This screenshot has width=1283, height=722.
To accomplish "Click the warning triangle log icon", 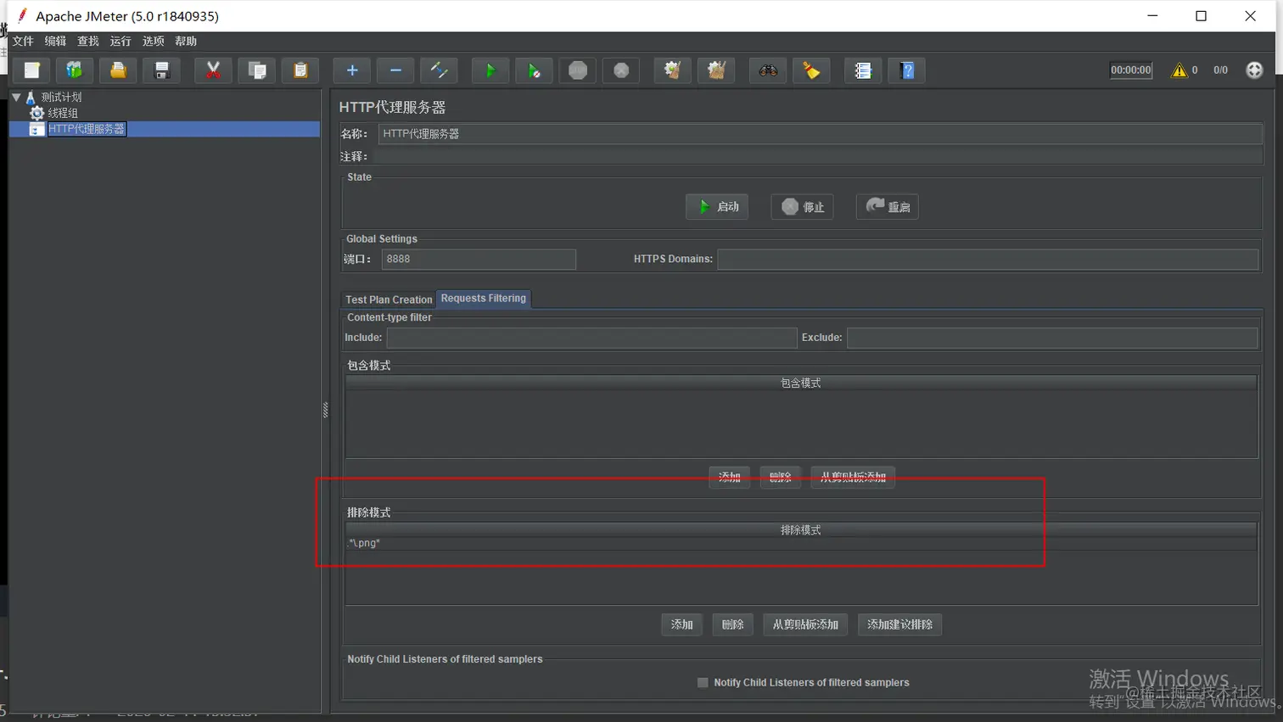I will click(1179, 70).
